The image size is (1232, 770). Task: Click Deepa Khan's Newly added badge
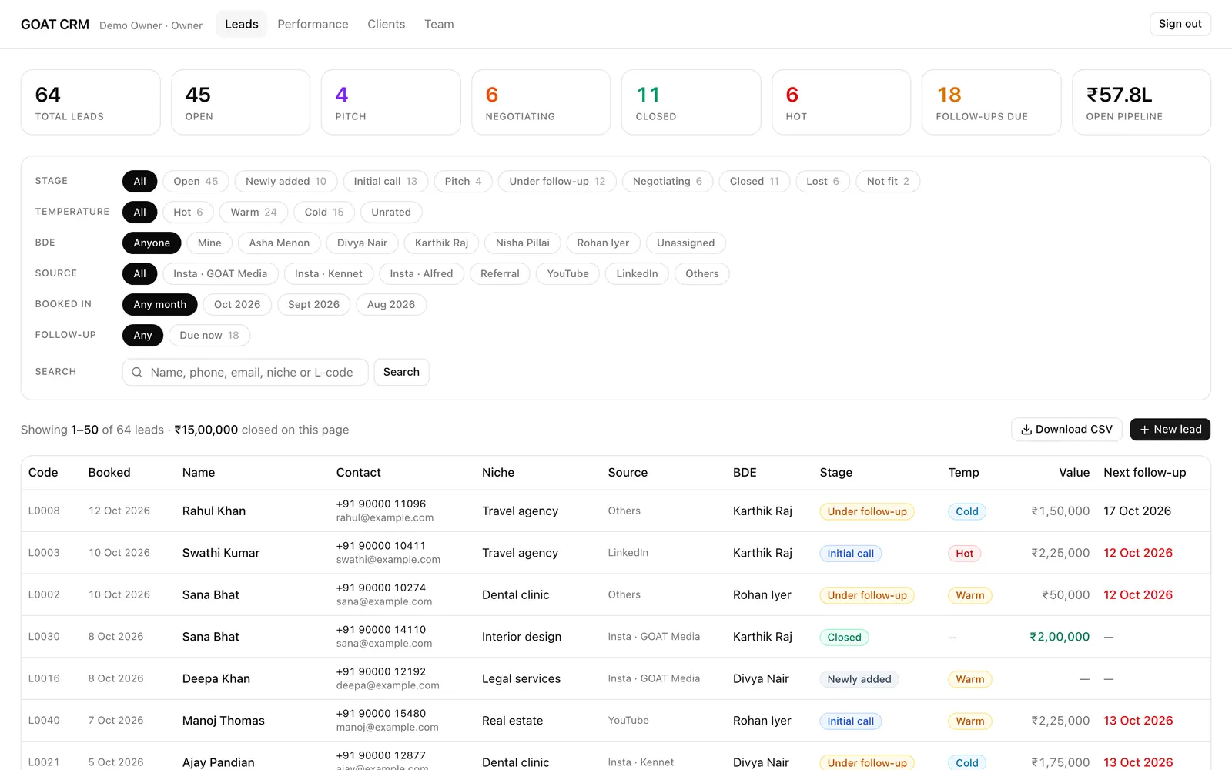pyautogui.click(x=859, y=679)
